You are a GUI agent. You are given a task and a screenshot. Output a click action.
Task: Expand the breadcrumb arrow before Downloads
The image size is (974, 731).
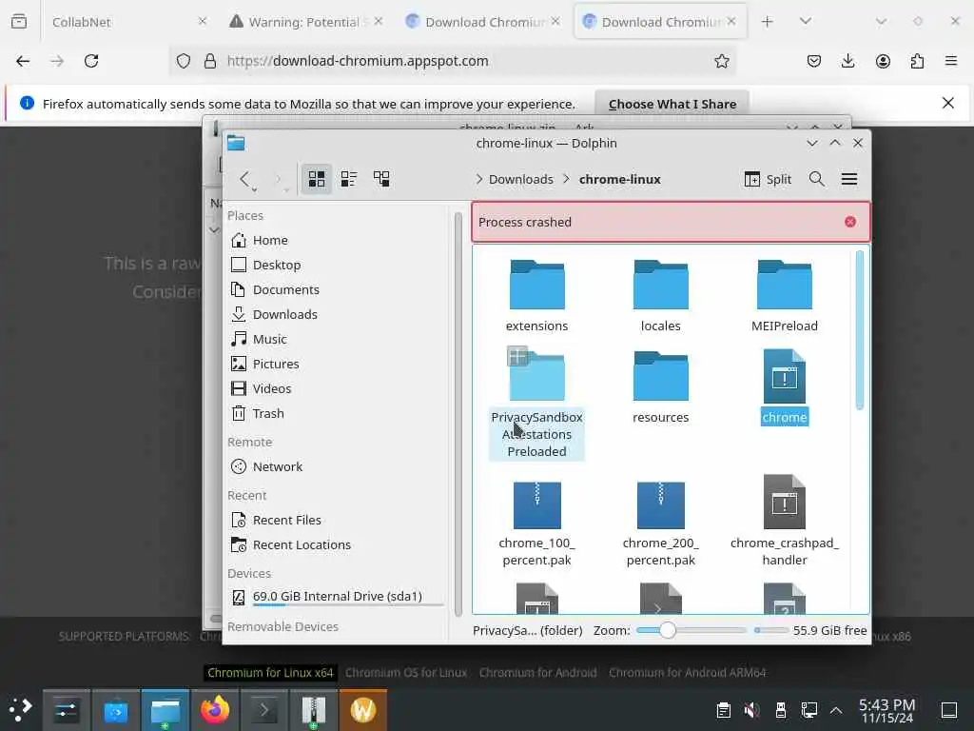coord(478,179)
